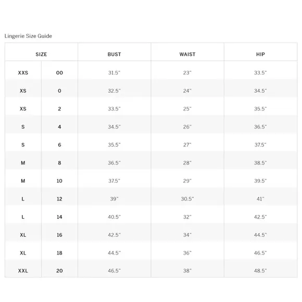Click the 48.5" hip value
The image size is (302, 302).
pyautogui.click(x=260, y=271)
